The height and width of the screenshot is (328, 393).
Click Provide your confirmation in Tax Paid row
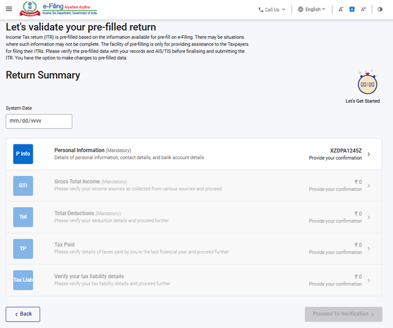click(x=335, y=252)
